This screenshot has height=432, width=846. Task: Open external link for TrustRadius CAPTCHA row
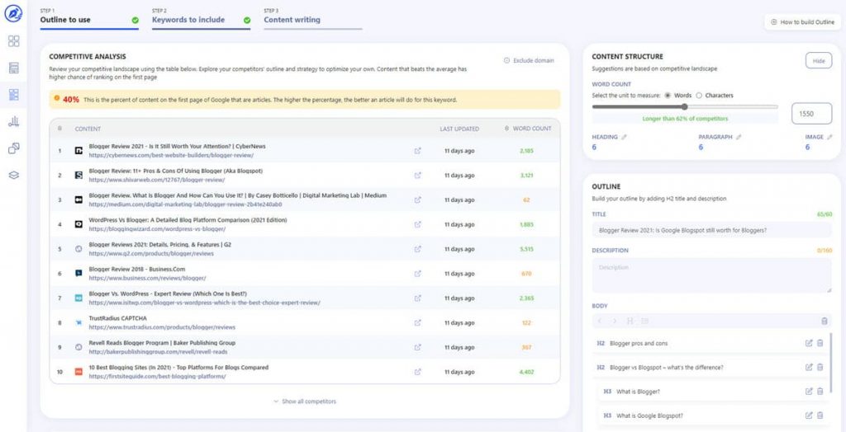click(x=417, y=322)
